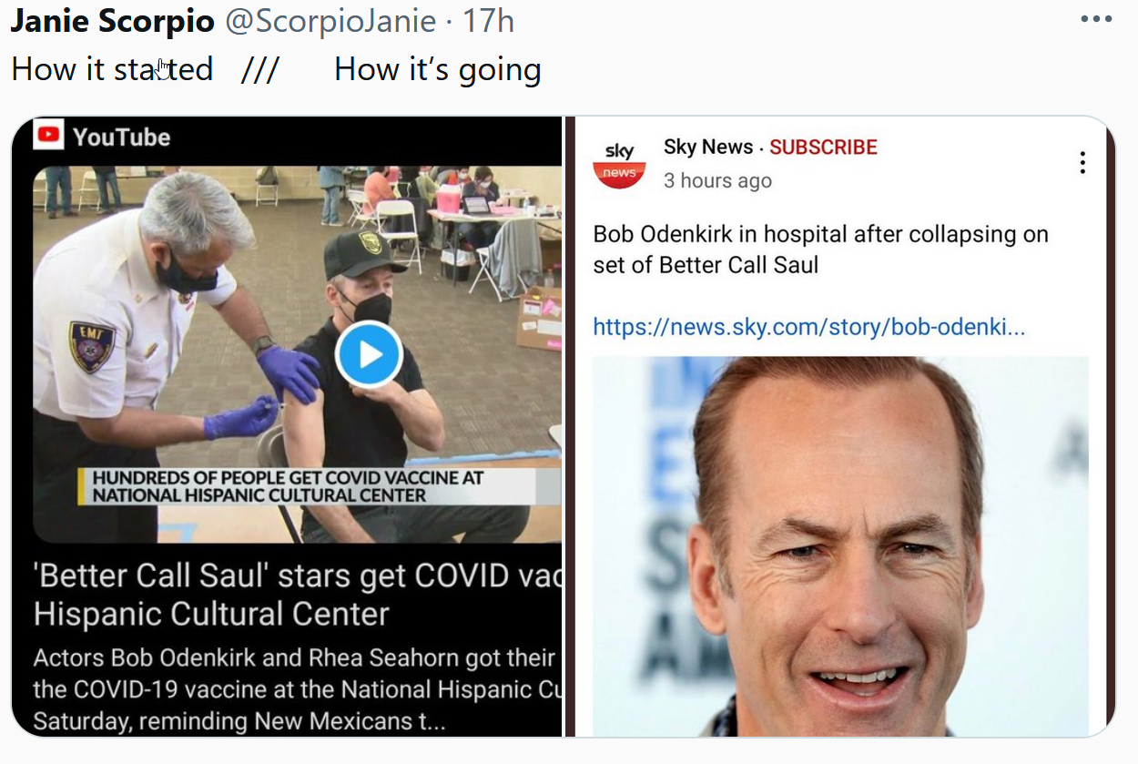Click the 'Hundreds of people get COVID vaccine' banner
This screenshot has width=1138, height=764.
(x=319, y=487)
